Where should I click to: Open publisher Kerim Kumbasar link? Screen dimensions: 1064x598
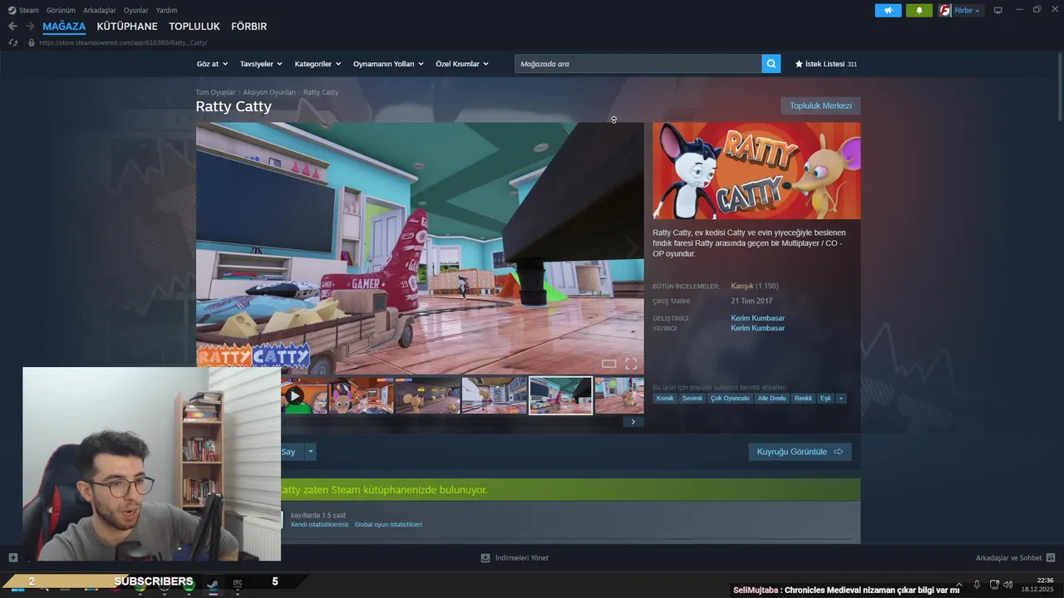[x=757, y=328]
